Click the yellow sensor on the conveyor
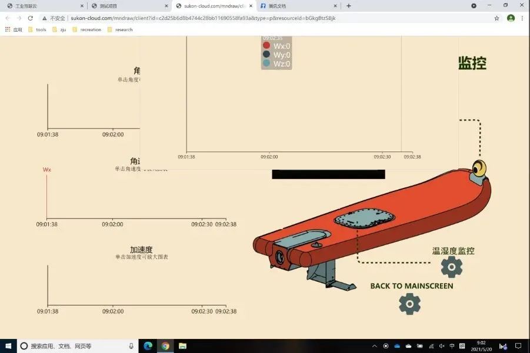The image size is (530, 353). point(480,169)
